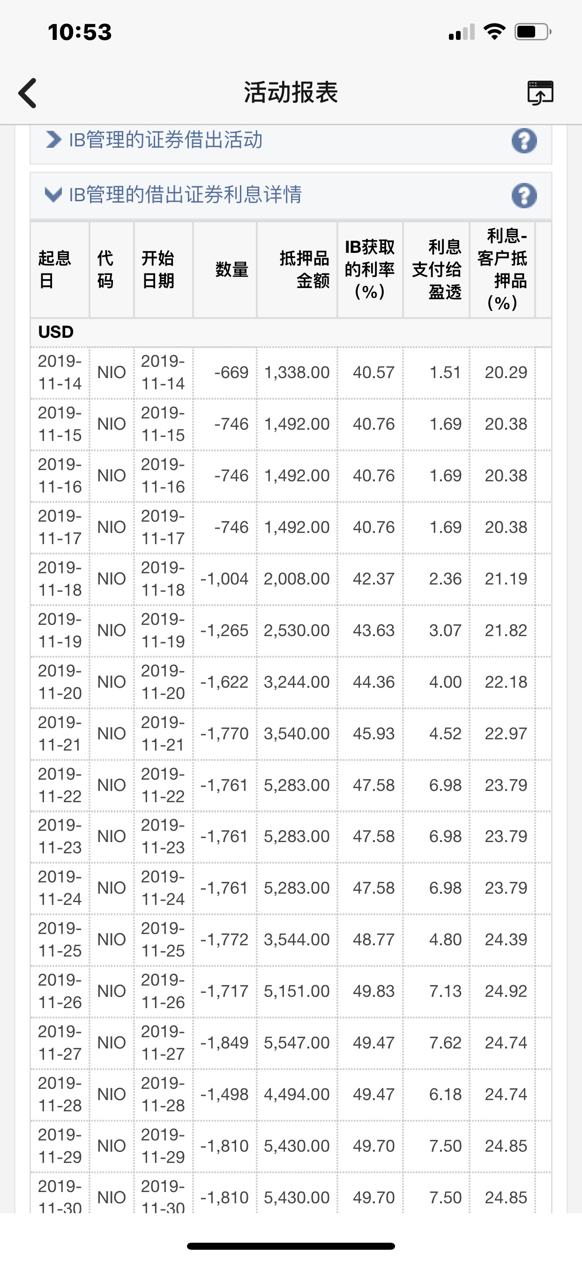
Task: Tap the NIO code in the 2019-11-14 row
Action: tap(112, 372)
